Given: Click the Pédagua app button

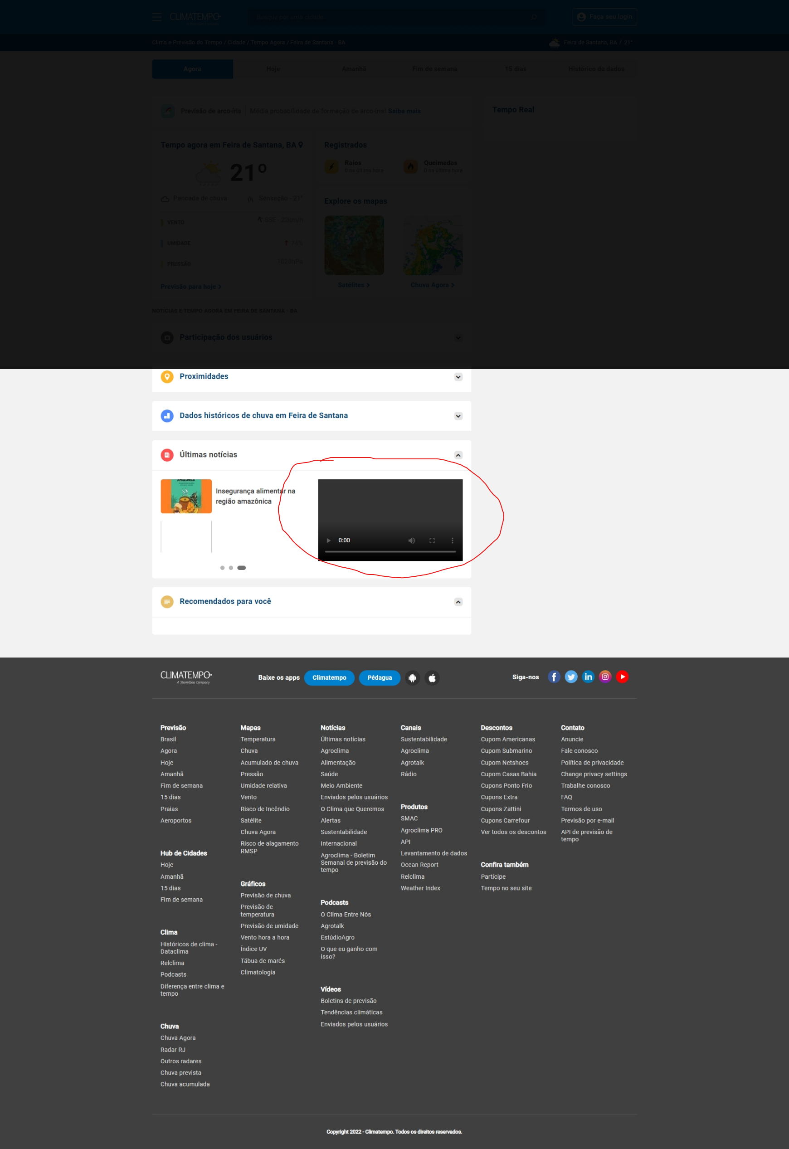Looking at the screenshot, I should pyautogui.click(x=380, y=678).
